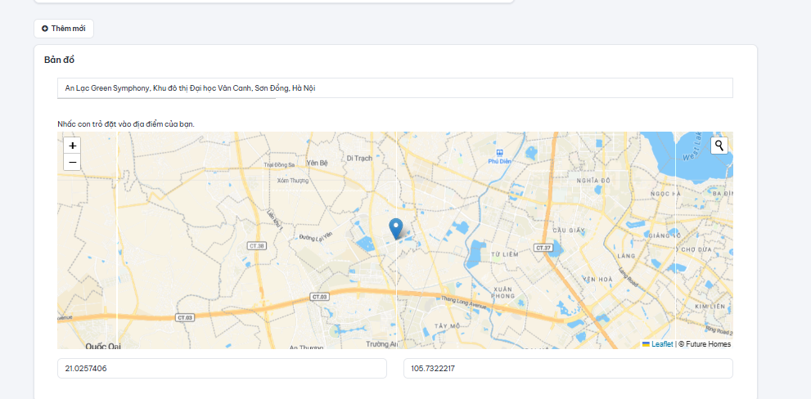Click the plus icon beside Thêm mới
811x399 pixels.
[45, 29]
